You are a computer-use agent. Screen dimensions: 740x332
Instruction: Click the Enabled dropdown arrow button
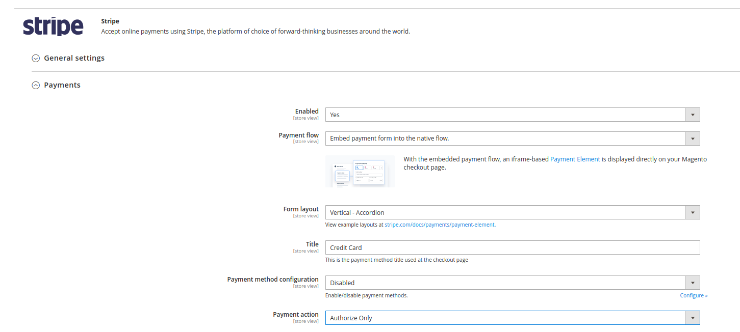pos(692,115)
